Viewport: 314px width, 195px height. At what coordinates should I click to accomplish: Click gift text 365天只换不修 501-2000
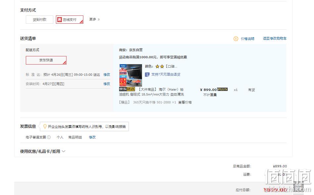152,102
